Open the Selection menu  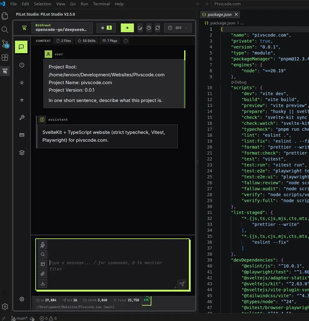pyautogui.click(x=42, y=4)
